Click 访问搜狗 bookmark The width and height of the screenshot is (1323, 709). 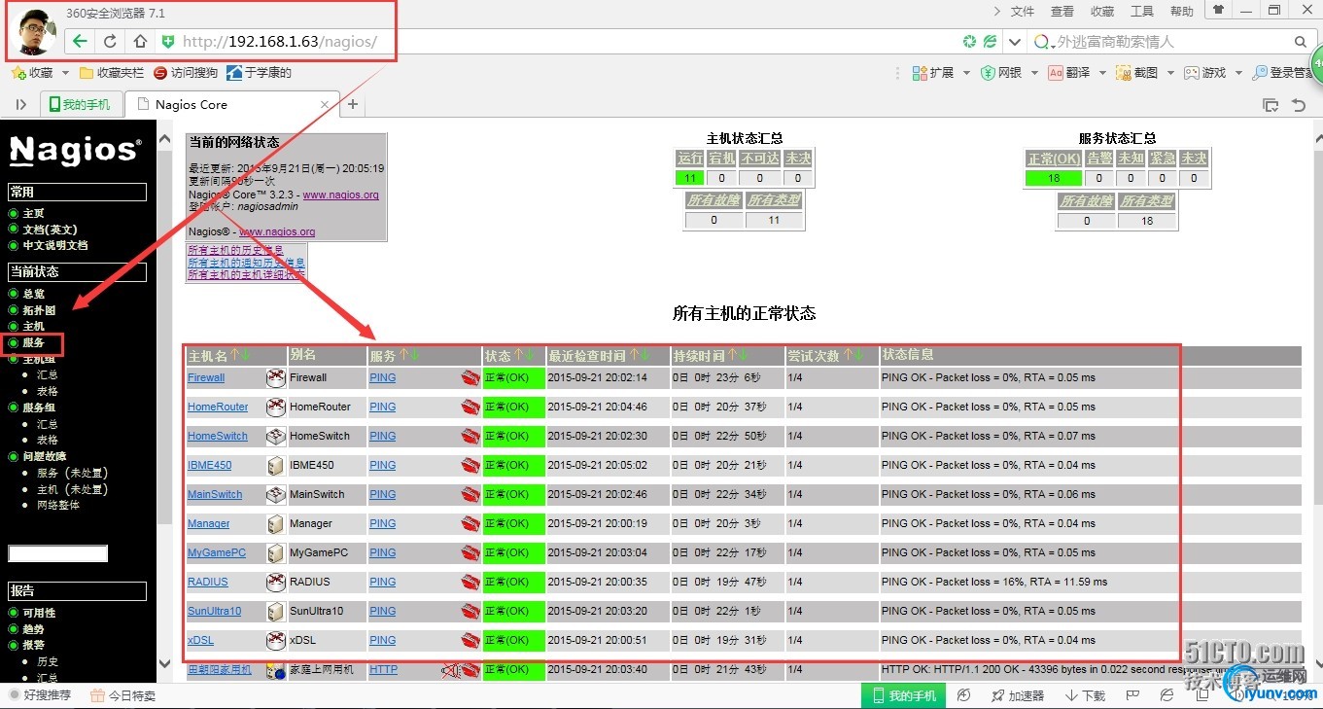tap(186, 73)
